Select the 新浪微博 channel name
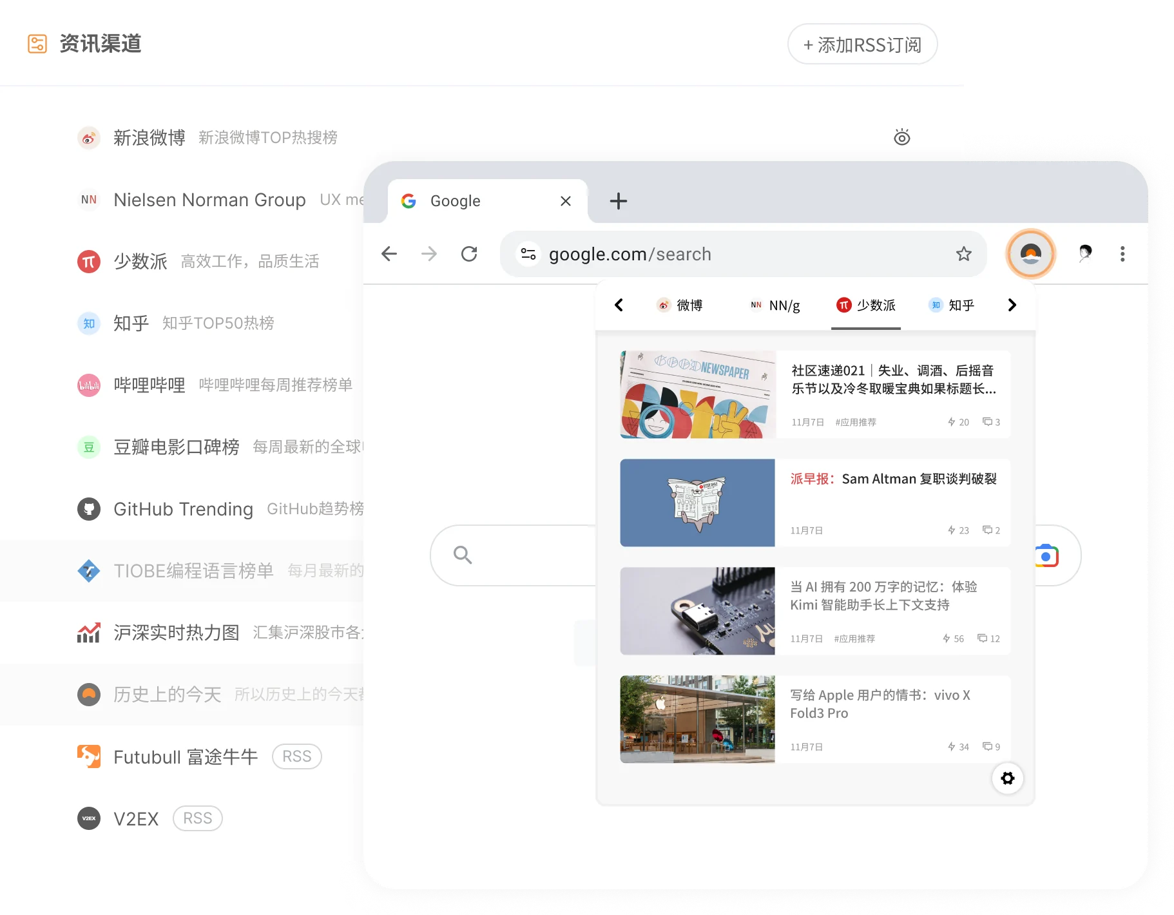This screenshot has width=1174, height=915. pos(149,137)
